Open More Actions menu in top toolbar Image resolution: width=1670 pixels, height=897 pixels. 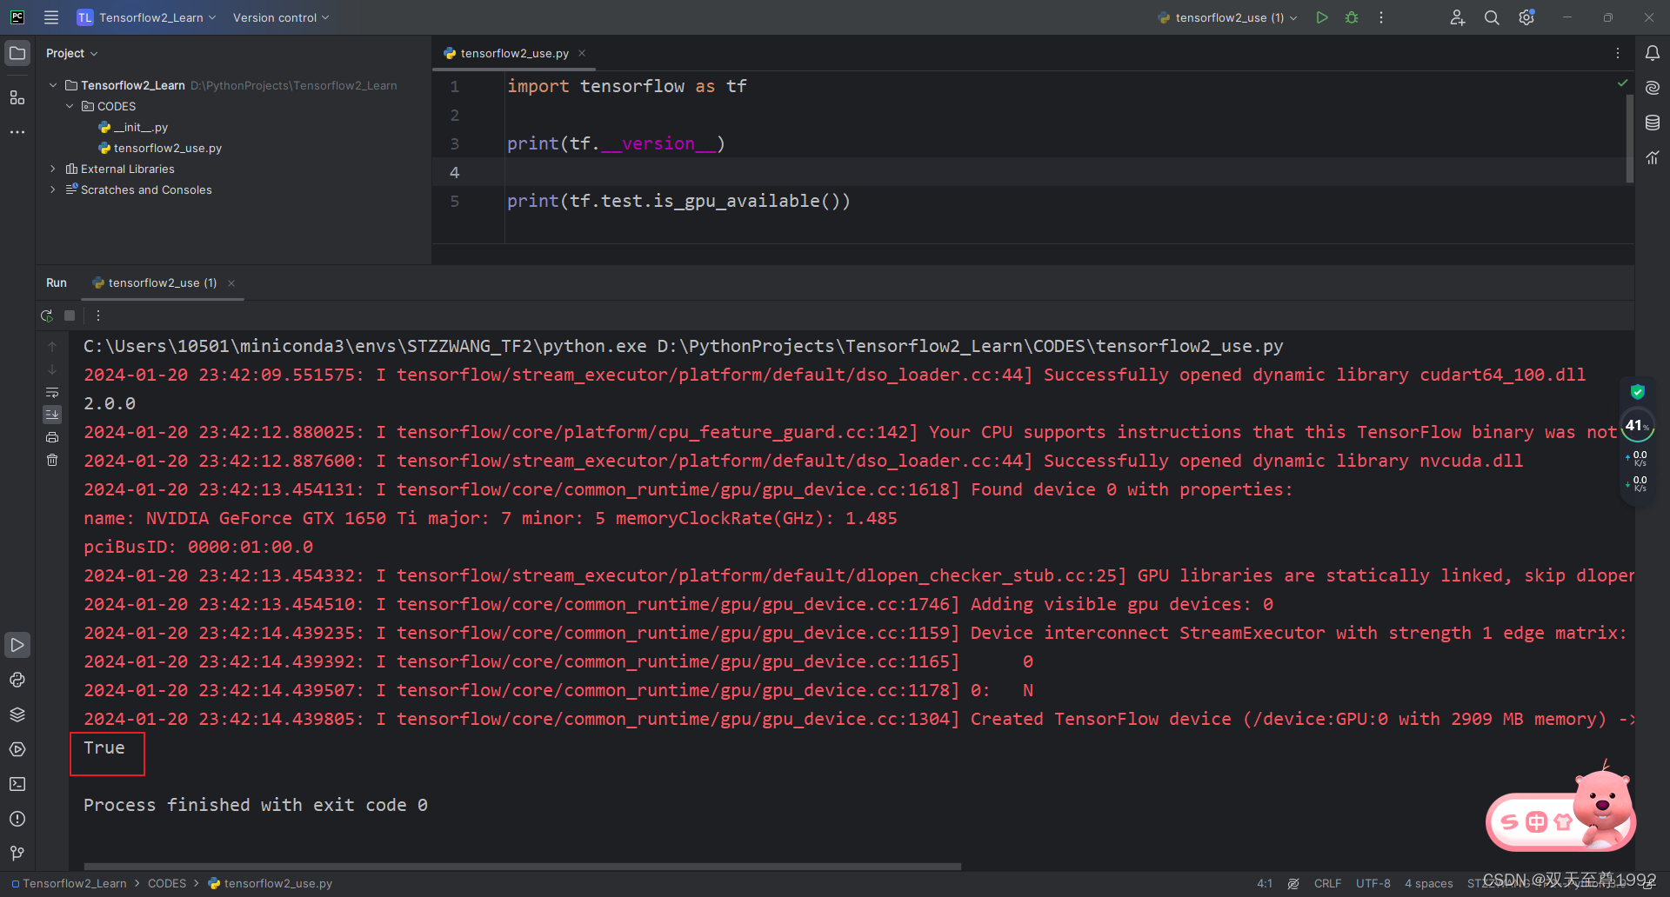coord(1381,17)
